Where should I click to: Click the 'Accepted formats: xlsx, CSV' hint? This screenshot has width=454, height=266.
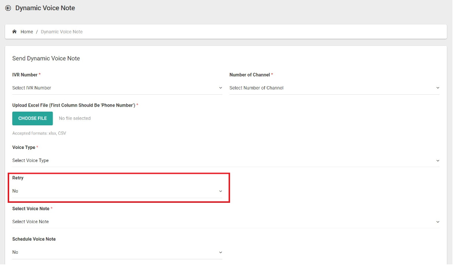point(39,134)
